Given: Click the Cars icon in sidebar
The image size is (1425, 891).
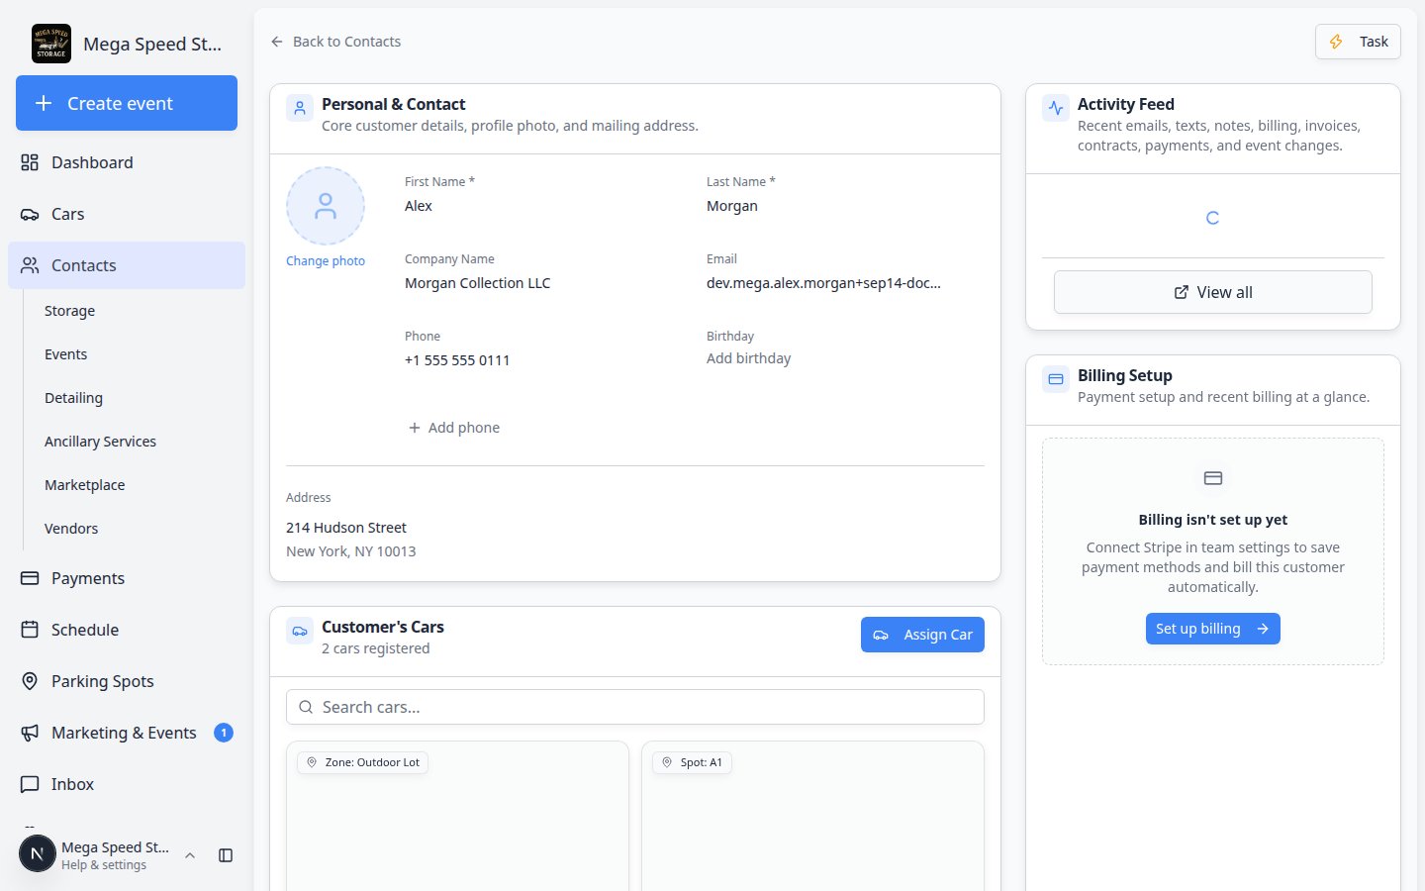Looking at the screenshot, I should pyautogui.click(x=30, y=214).
